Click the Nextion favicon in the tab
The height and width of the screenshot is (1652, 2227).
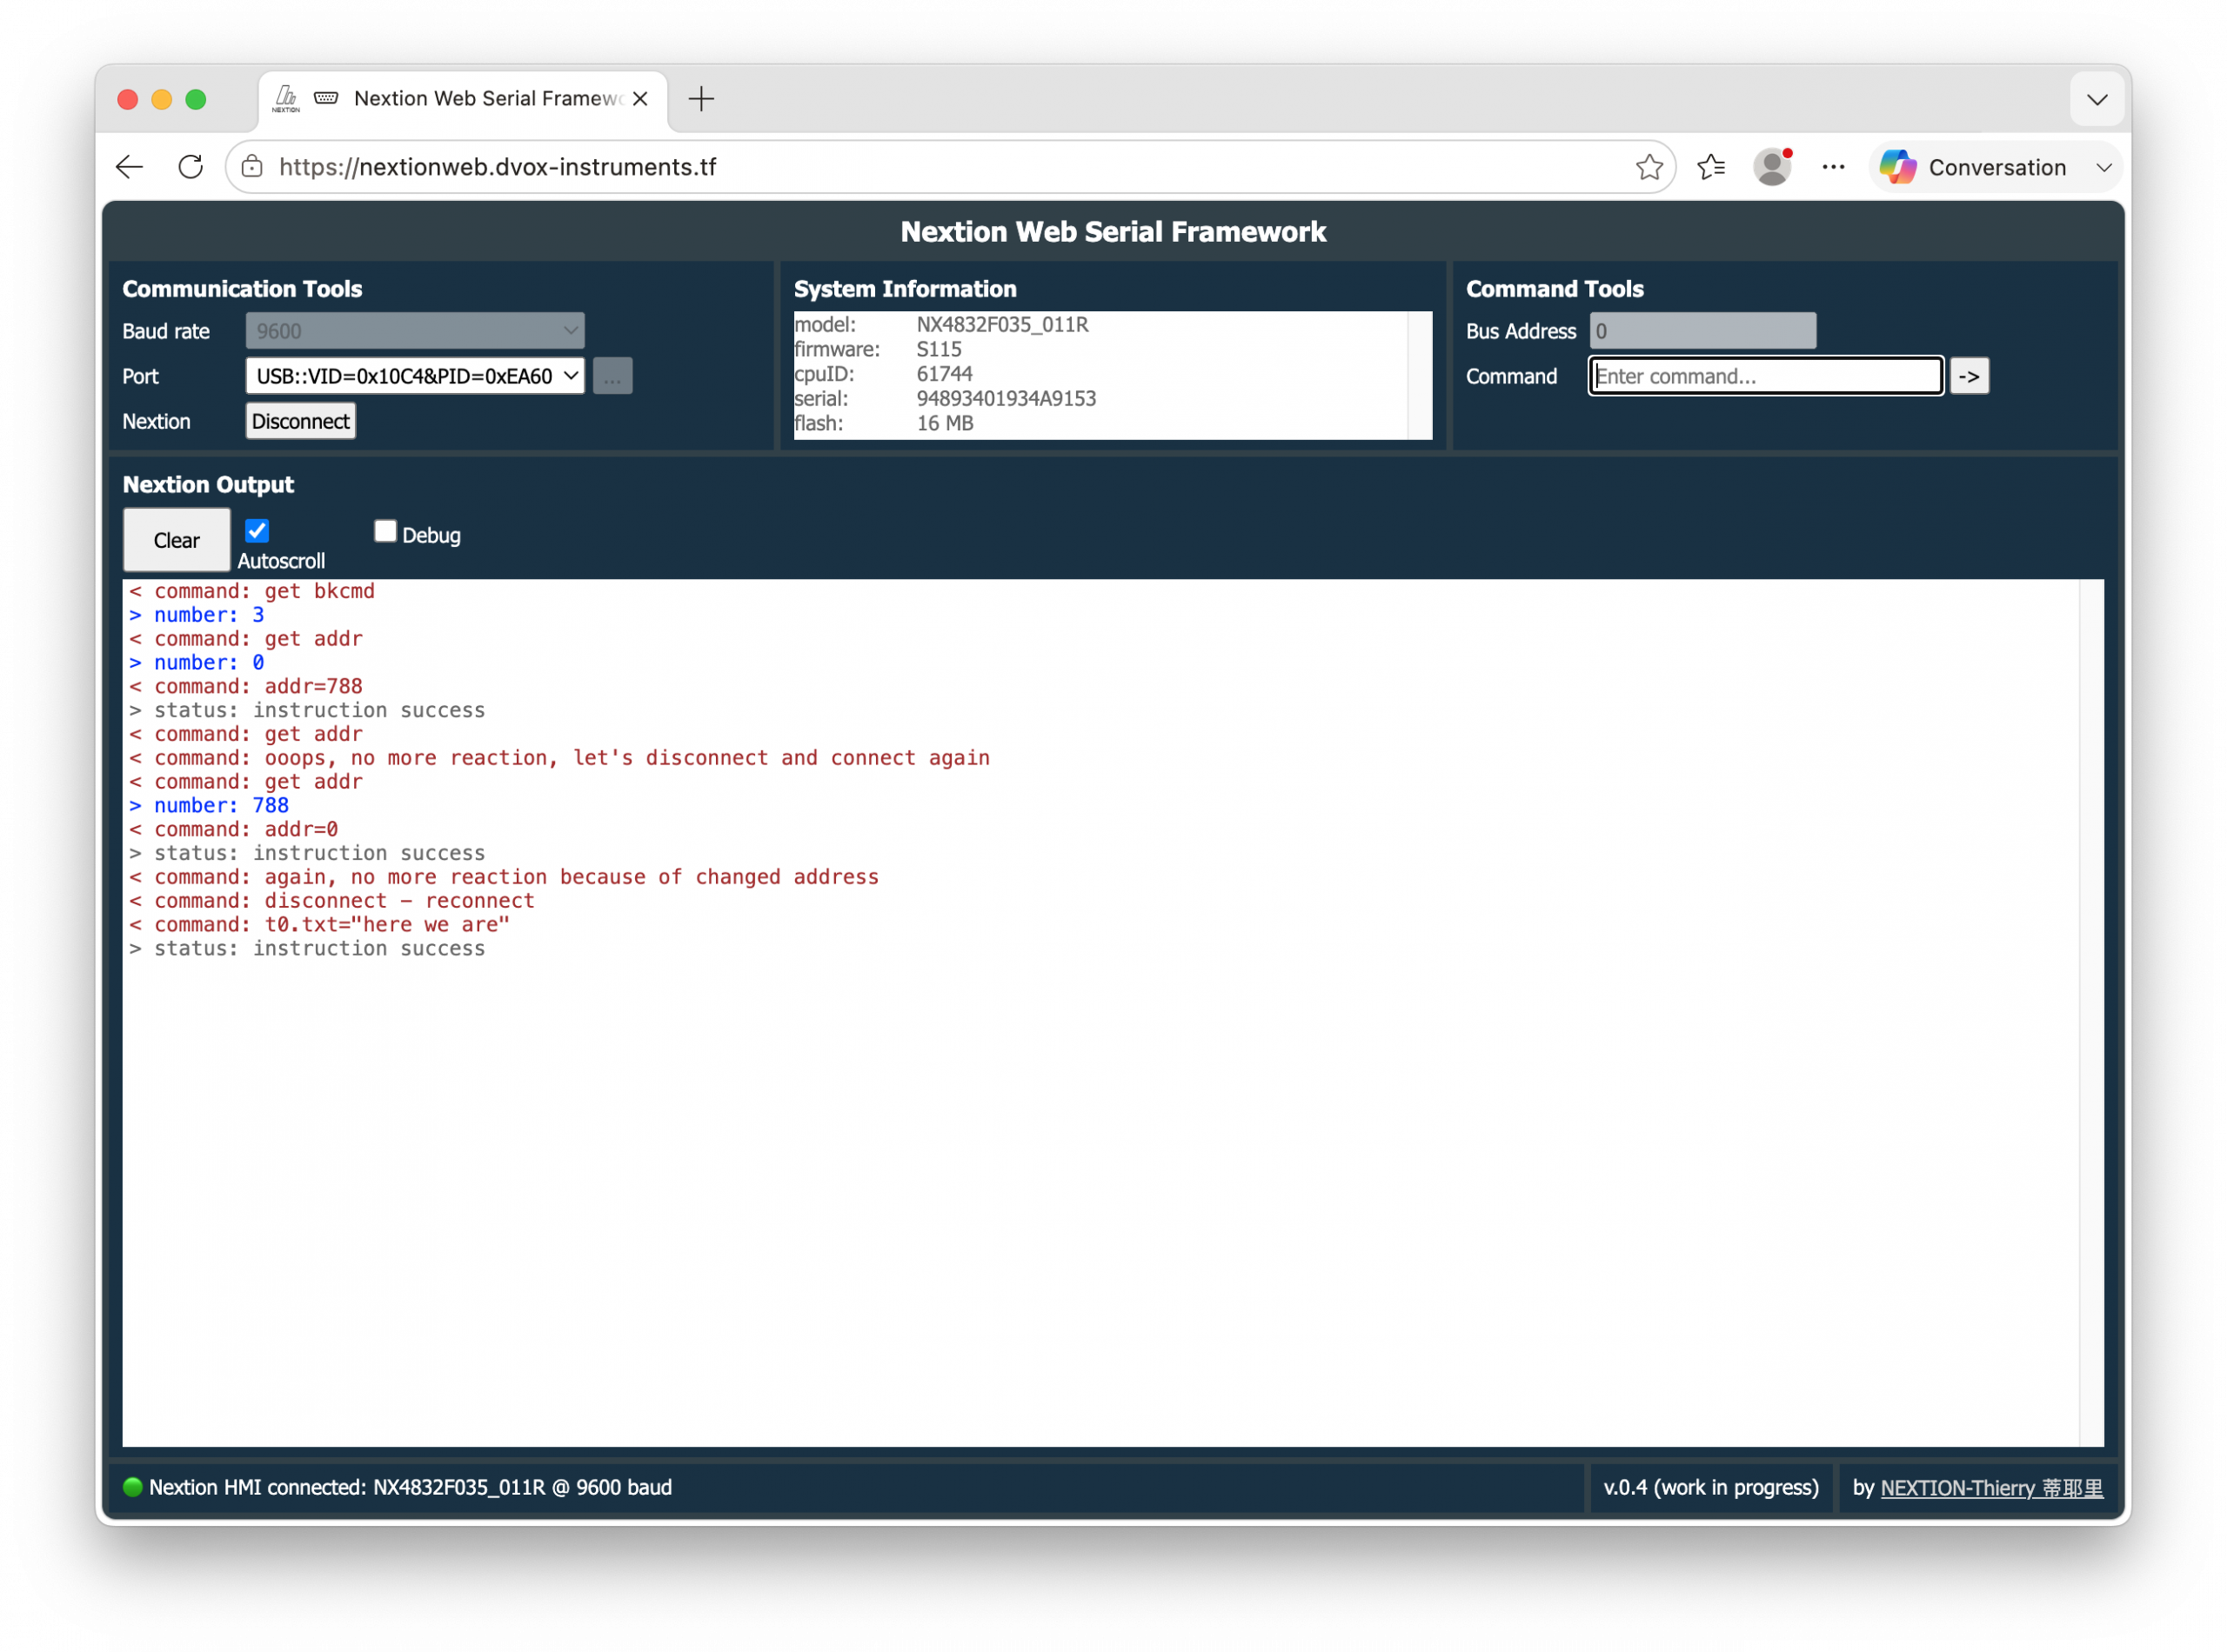286,98
